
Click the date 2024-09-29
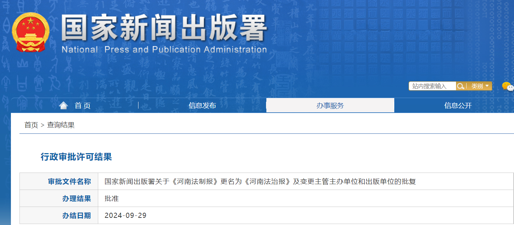[x=126, y=215]
